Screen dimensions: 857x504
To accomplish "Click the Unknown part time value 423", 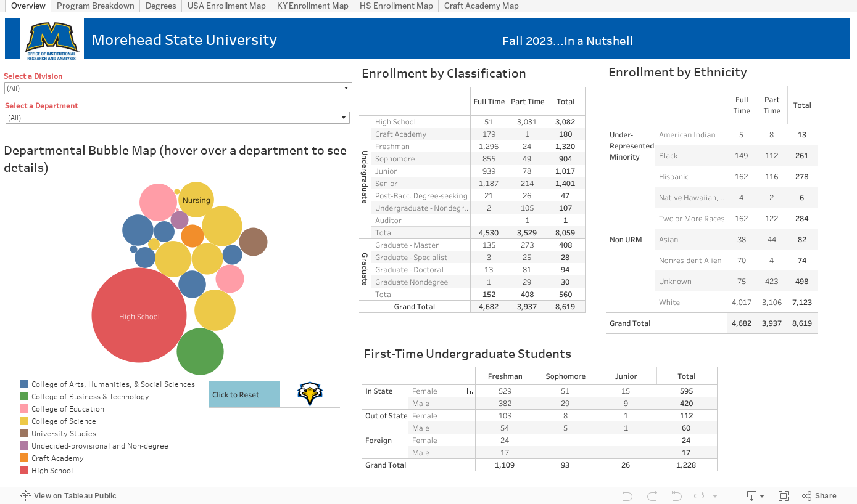I will point(772,282).
